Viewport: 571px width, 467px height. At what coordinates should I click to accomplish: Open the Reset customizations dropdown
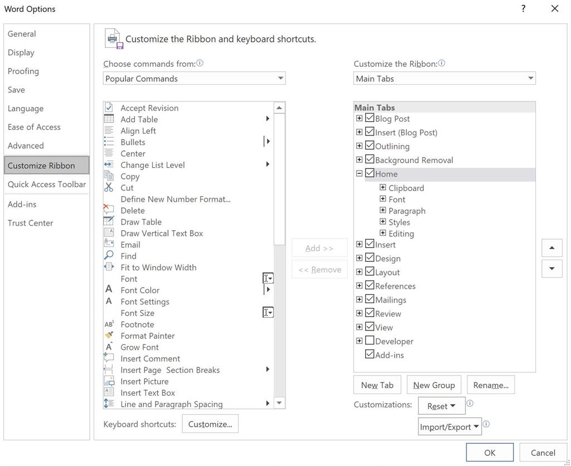442,406
